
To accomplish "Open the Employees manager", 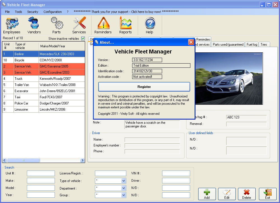I will tap(11, 25).
